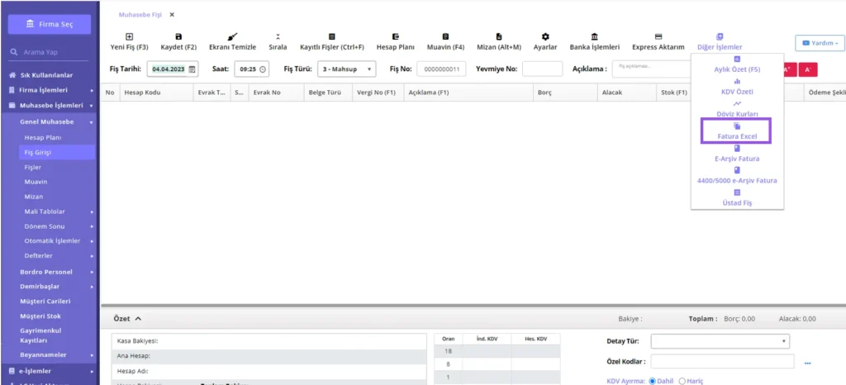Select KDV Özeti menu entry

pos(736,87)
